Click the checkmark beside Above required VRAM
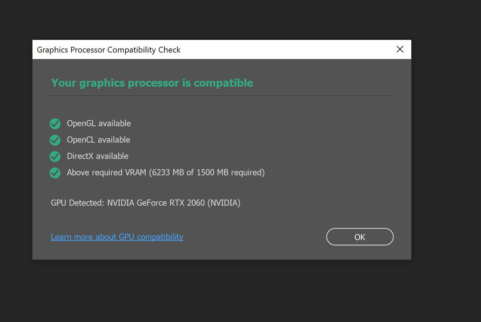481x322 pixels. tap(55, 173)
